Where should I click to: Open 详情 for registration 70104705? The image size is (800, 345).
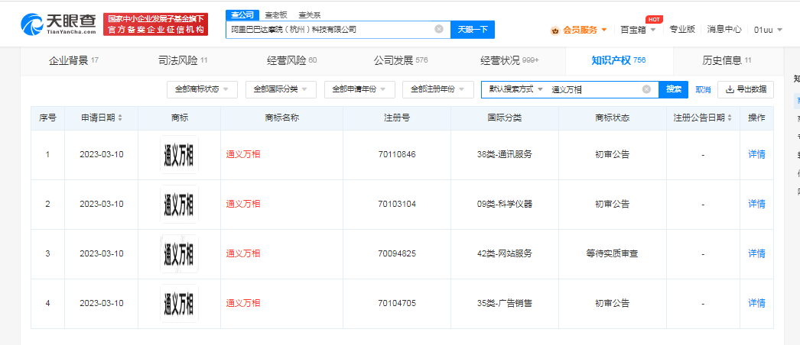[x=756, y=303]
